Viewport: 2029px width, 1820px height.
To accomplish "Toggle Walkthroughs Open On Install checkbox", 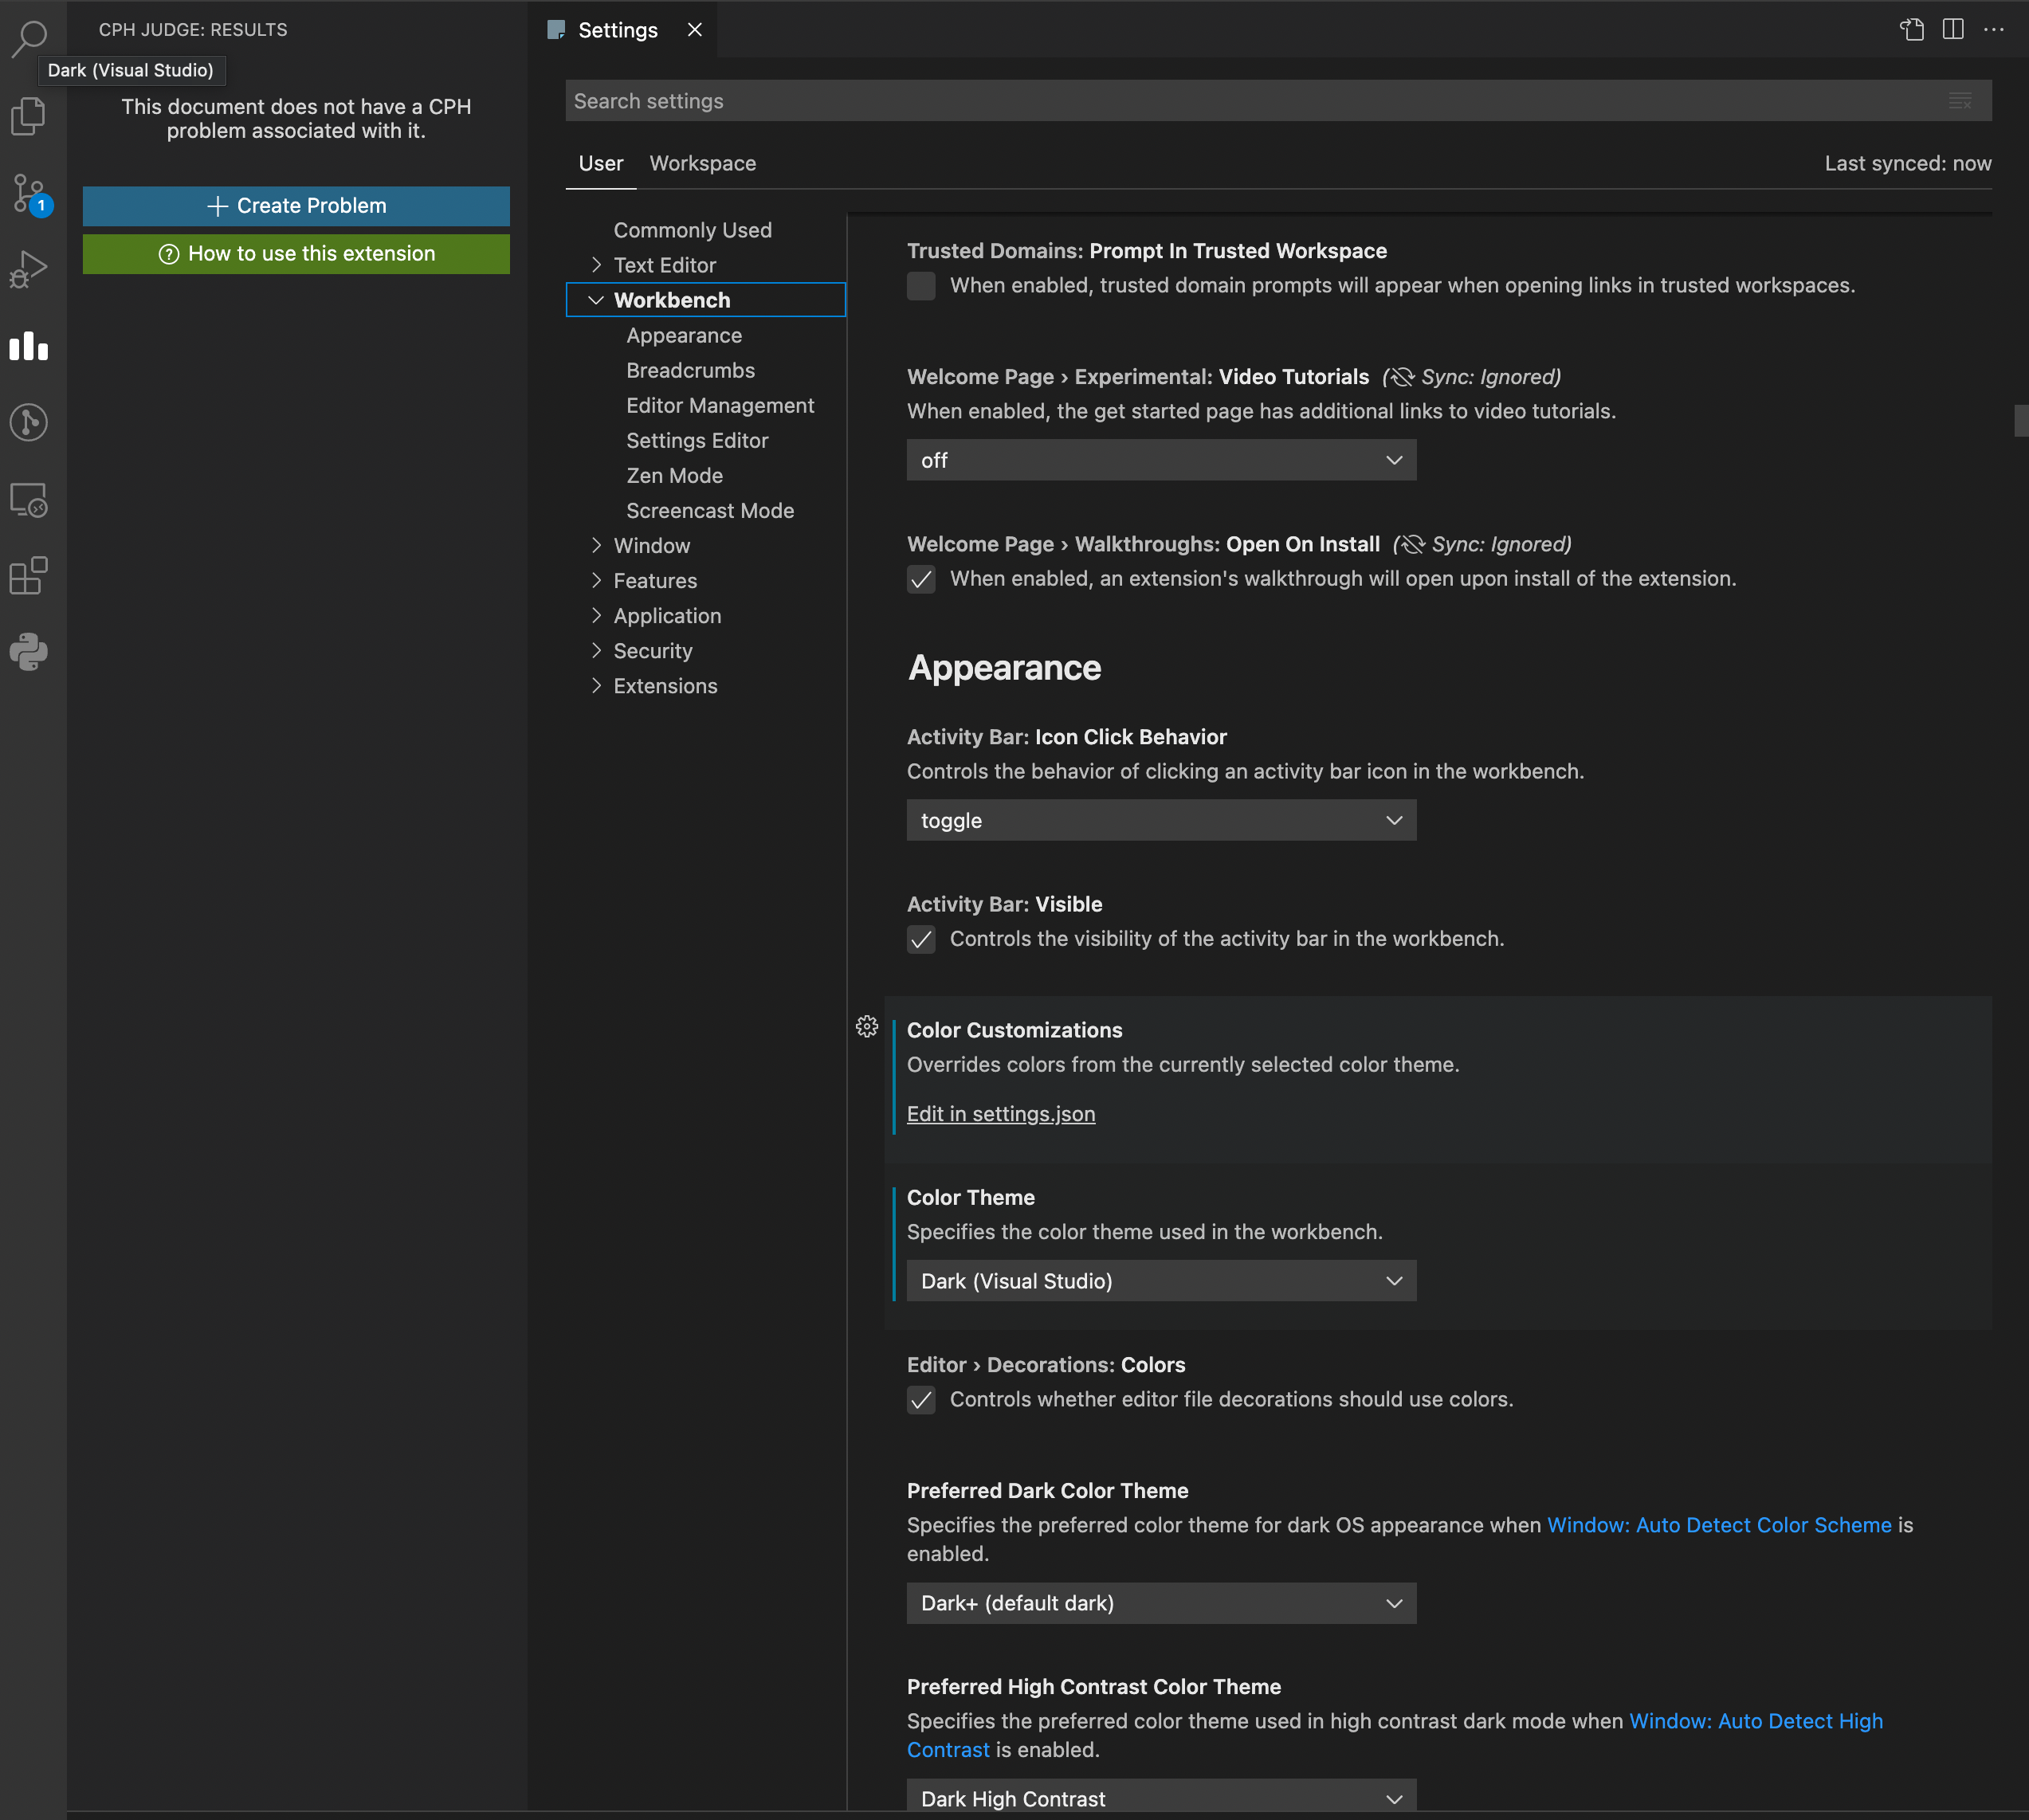I will tap(921, 579).
